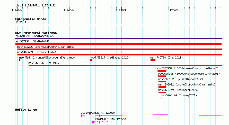Click the Cytogenetic Bands track title
Image resolution: width=229 pixels, height=125 pixels.
tap(31, 19)
